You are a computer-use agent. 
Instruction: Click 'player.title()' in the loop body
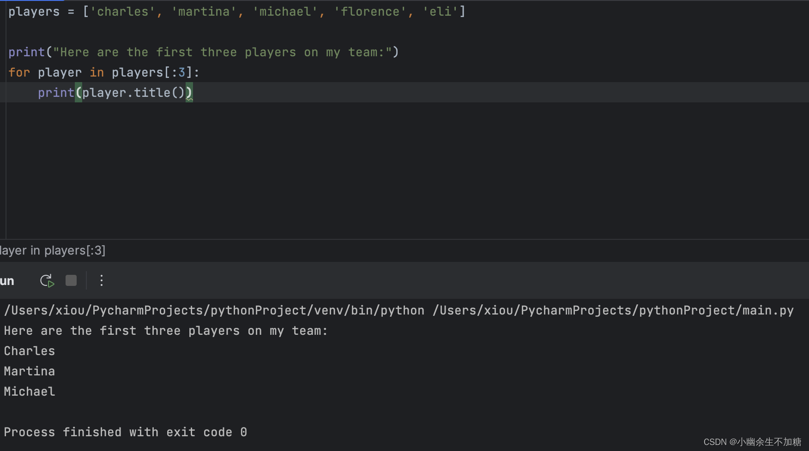pos(133,93)
